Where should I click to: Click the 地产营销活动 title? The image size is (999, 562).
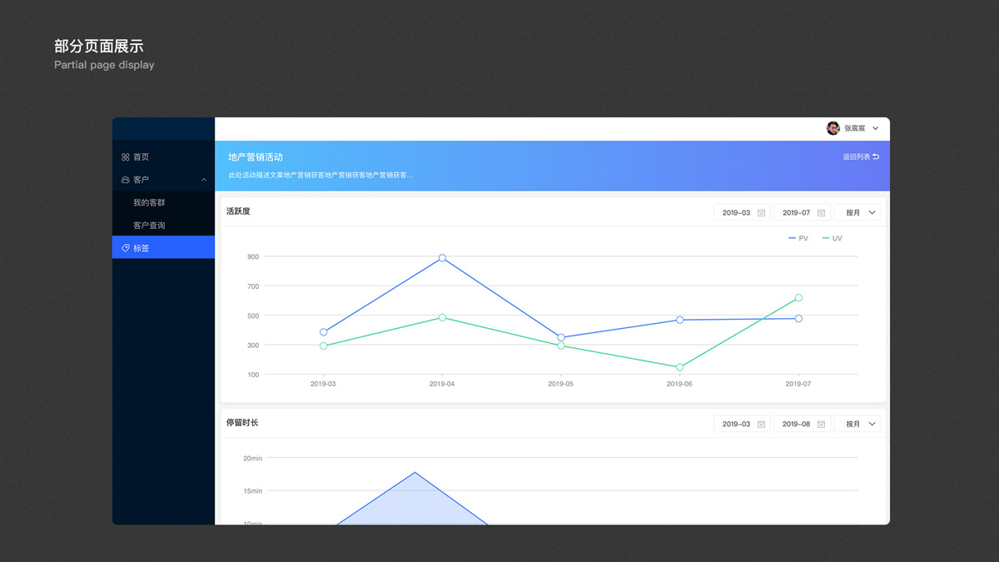[256, 157]
